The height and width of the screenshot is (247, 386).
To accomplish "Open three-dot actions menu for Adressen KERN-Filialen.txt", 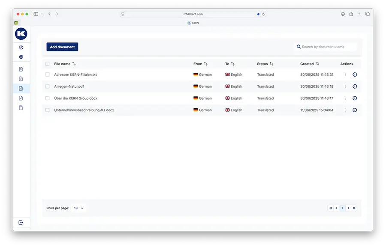I will pos(345,74).
